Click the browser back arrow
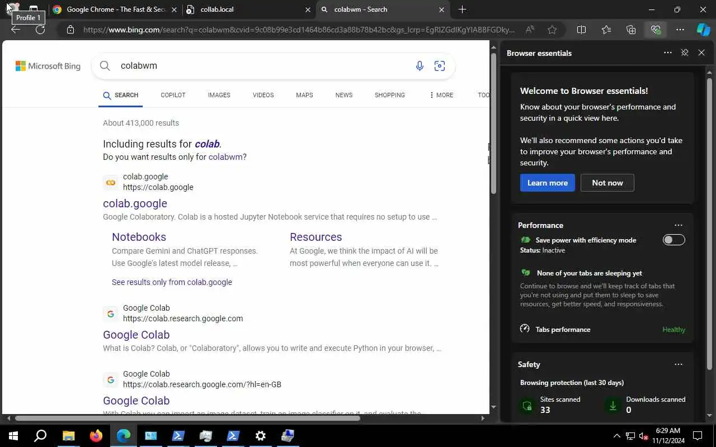 (x=16, y=30)
